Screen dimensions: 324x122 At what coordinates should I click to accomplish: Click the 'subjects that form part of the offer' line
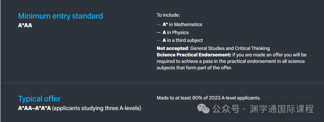pos(194,68)
